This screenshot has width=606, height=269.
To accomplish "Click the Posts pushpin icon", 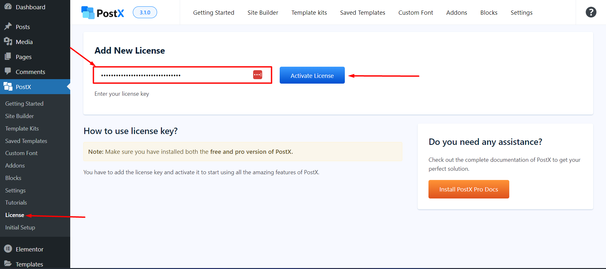I will tap(8, 26).
